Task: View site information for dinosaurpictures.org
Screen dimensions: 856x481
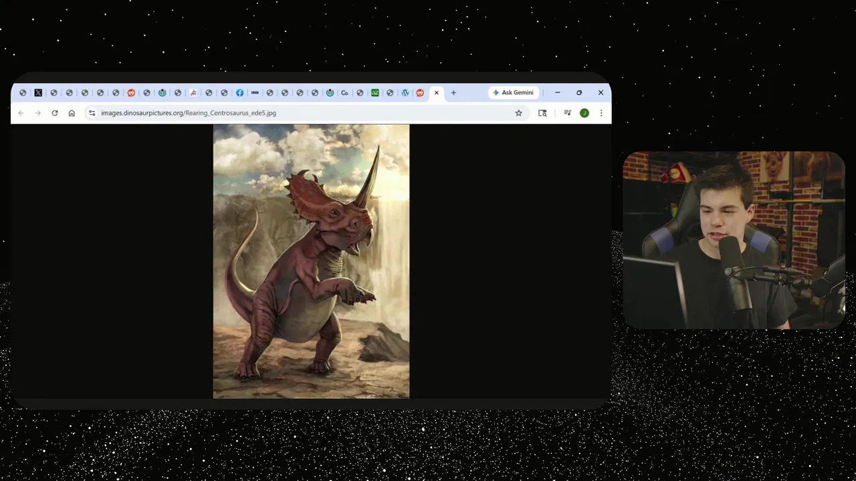Action: coord(92,113)
